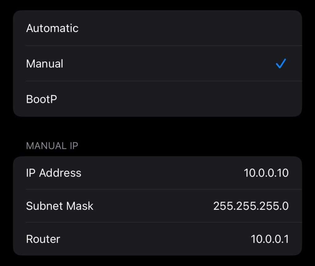This screenshot has width=315, height=266.
Task: Tap the Subnet Mask label
Action: 60,206
